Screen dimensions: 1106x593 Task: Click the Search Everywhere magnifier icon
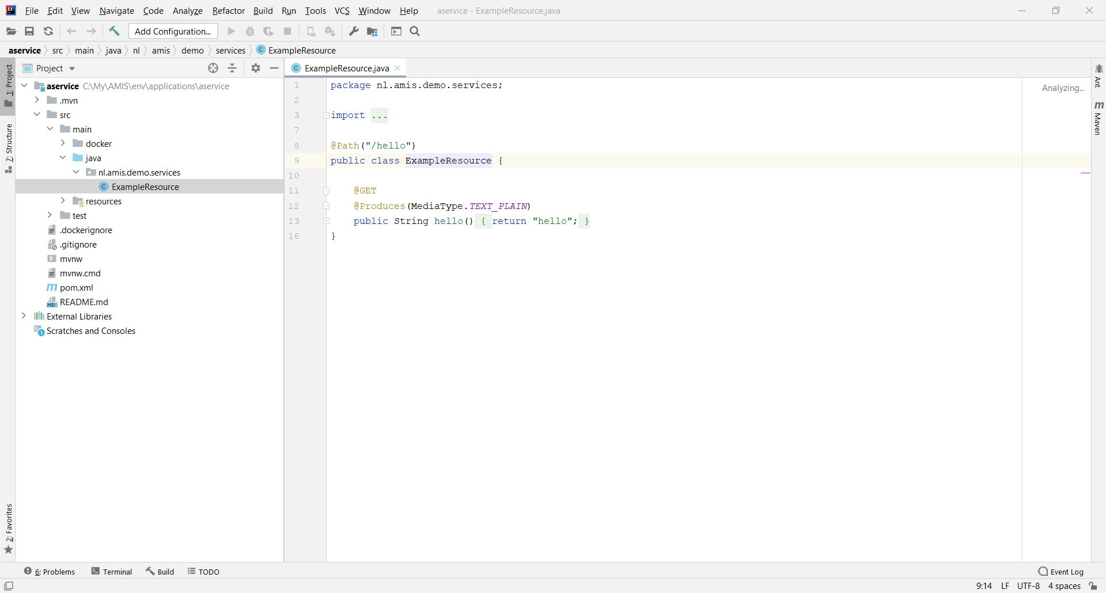click(415, 31)
